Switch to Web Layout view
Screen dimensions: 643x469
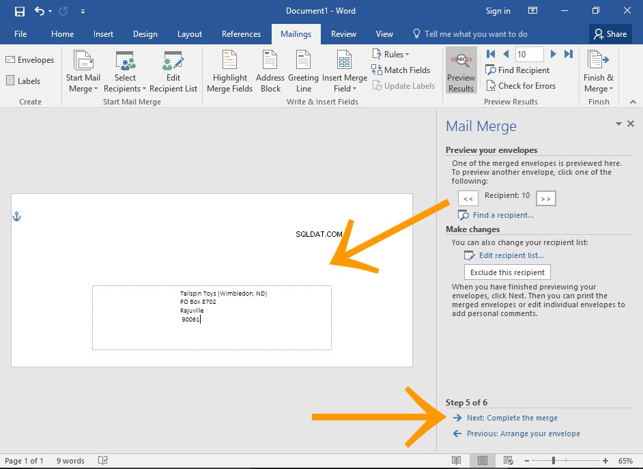(x=509, y=460)
